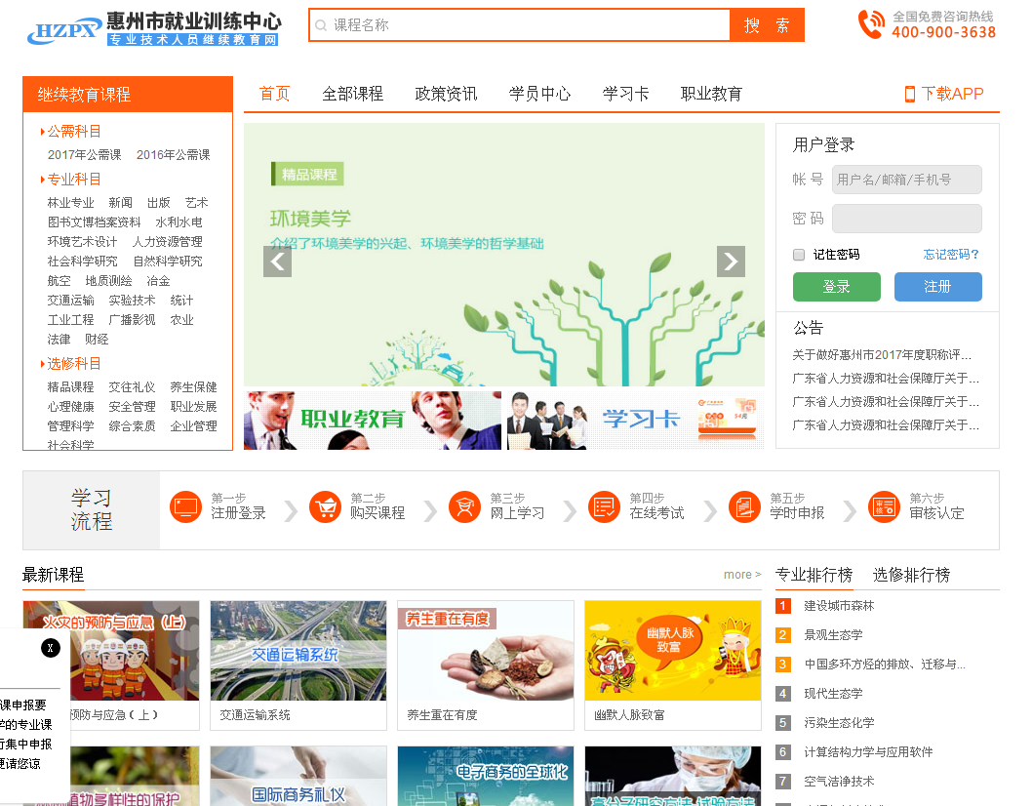The height and width of the screenshot is (806, 1032).
Task: Close the floating popup with X
Action: 51,647
